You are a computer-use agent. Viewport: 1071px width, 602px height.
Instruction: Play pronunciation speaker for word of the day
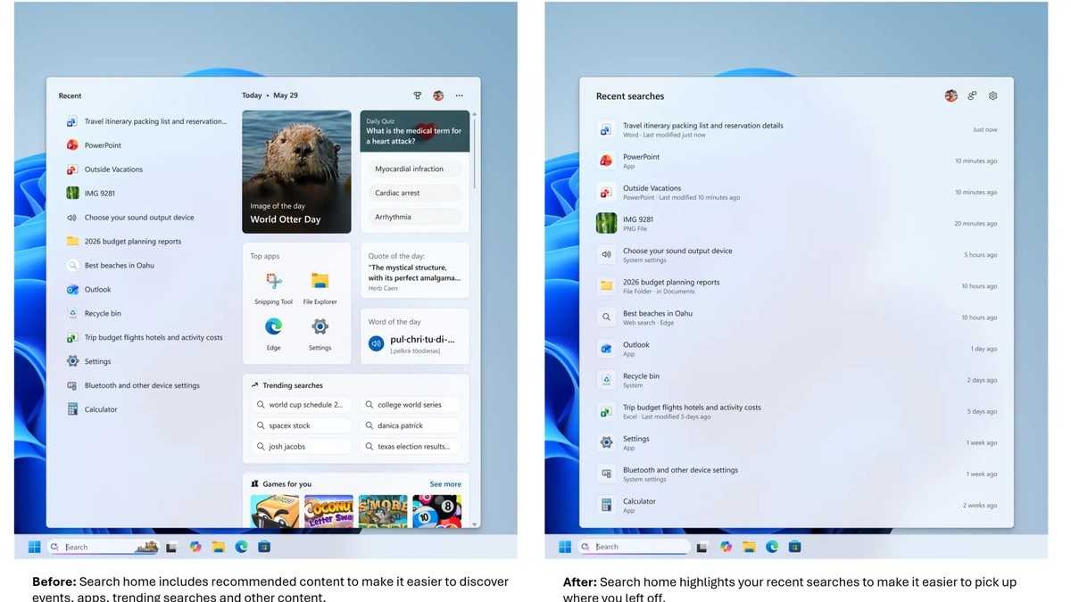tap(376, 342)
